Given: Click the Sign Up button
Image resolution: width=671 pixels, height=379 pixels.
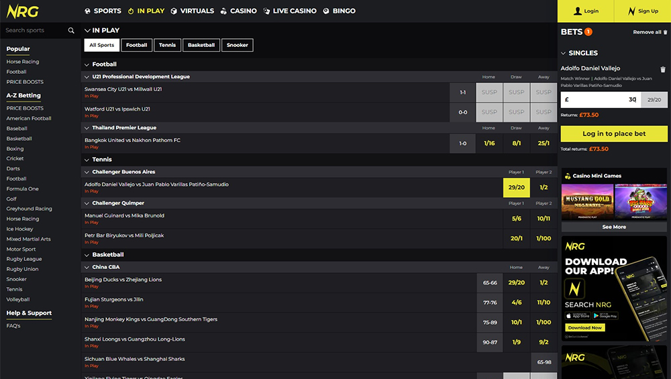Looking at the screenshot, I should [x=642, y=11].
